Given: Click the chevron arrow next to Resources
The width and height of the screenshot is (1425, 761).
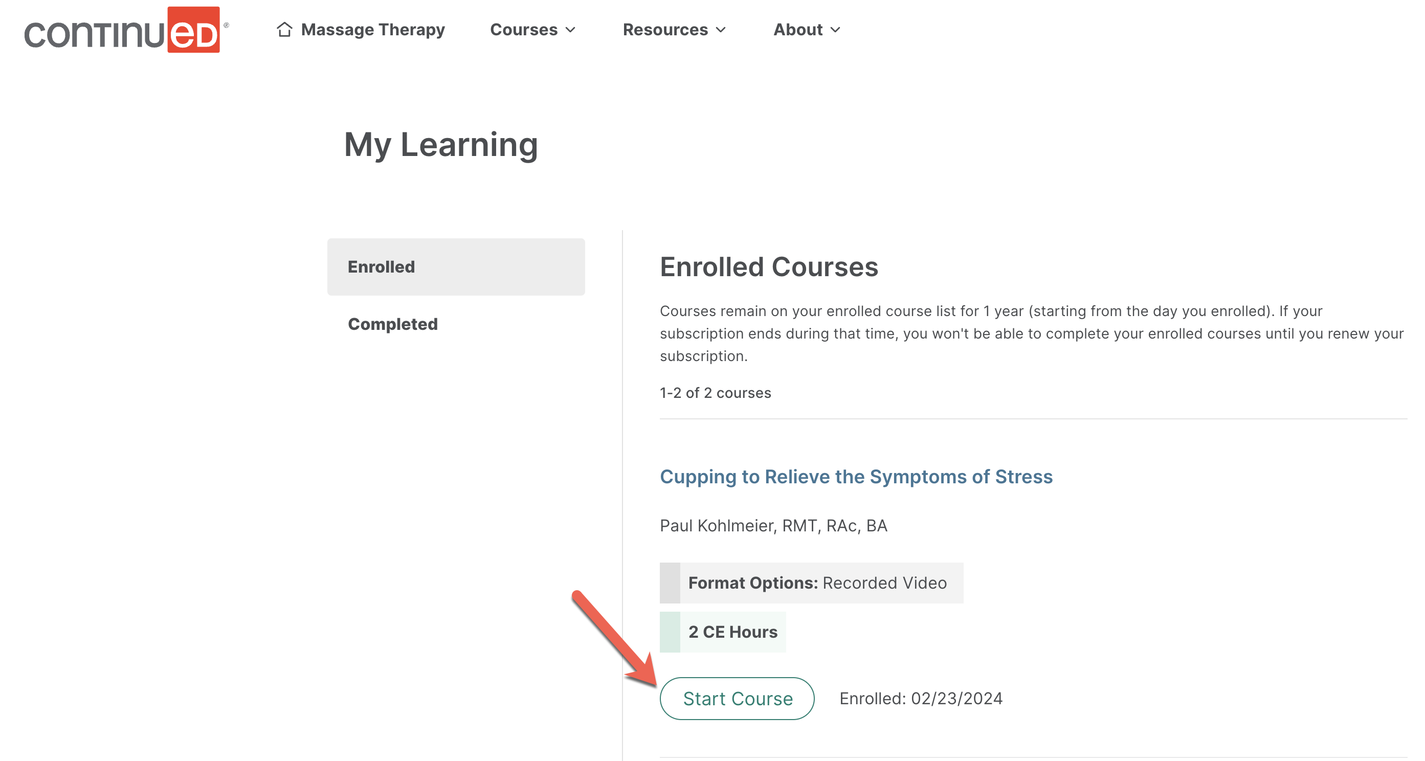Looking at the screenshot, I should (720, 30).
